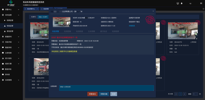Go to next page arrow in pagination
Image resolution: width=205 pixels, height=100 pixels.
tap(184, 94)
